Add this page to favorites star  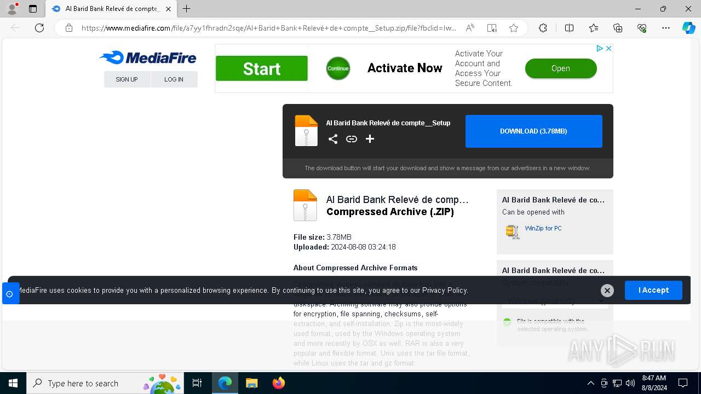click(514, 28)
